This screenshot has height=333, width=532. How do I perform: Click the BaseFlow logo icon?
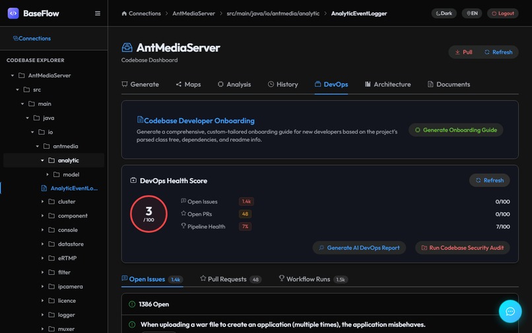13,13
